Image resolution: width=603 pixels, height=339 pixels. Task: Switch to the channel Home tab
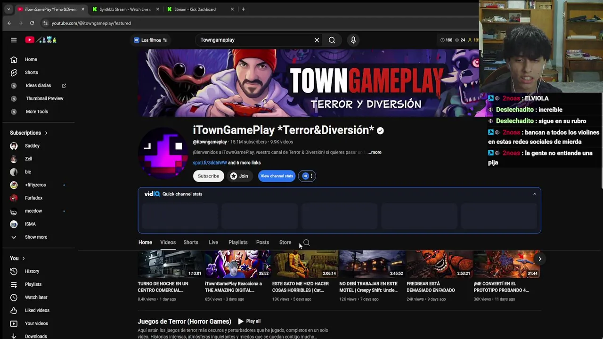(145, 242)
